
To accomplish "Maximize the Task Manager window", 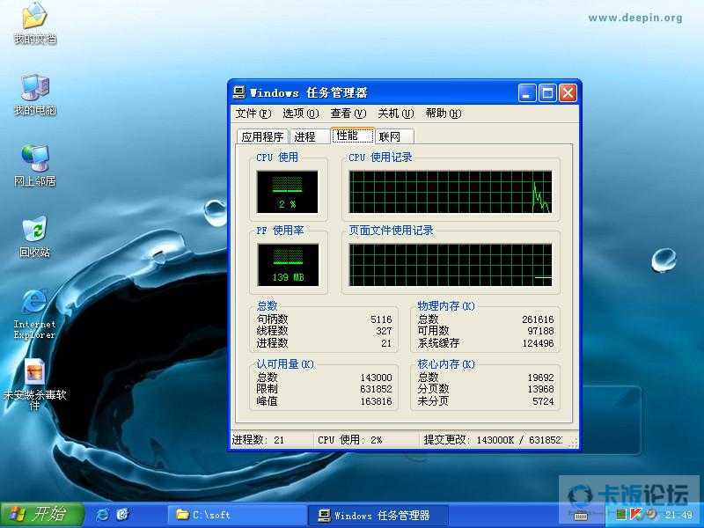I will click(x=547, y=93).
